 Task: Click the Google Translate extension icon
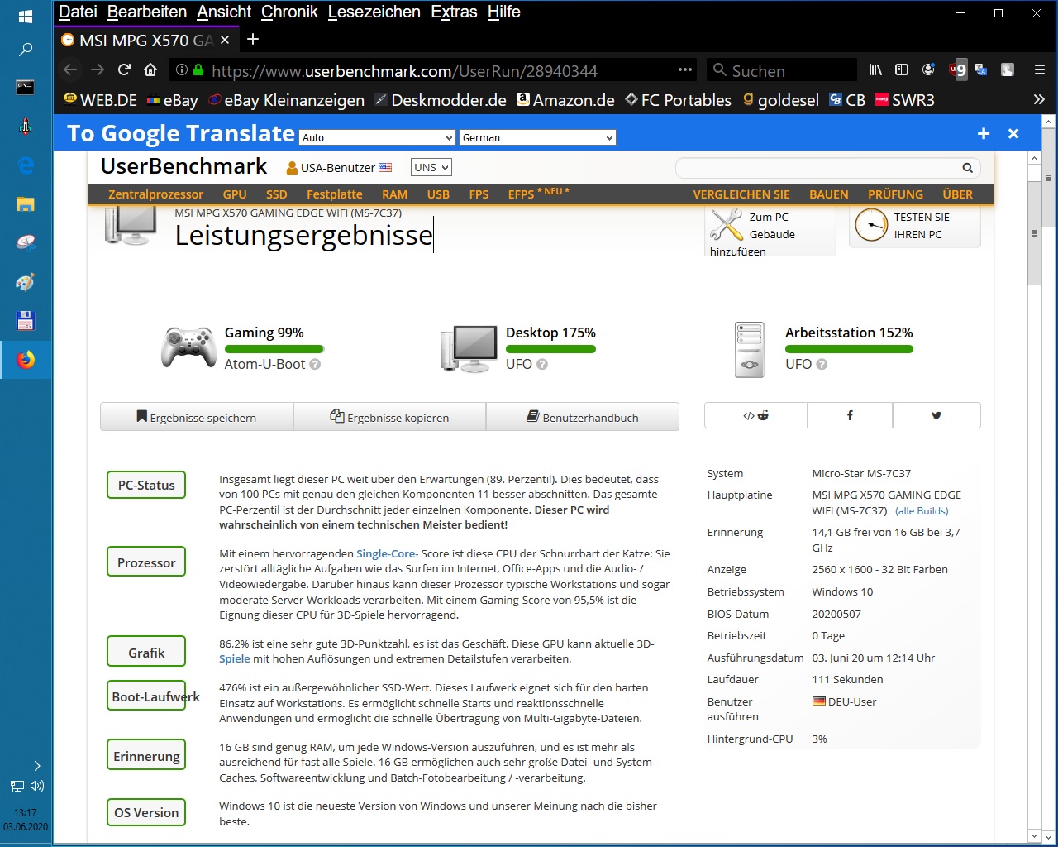tap(981, 69)
